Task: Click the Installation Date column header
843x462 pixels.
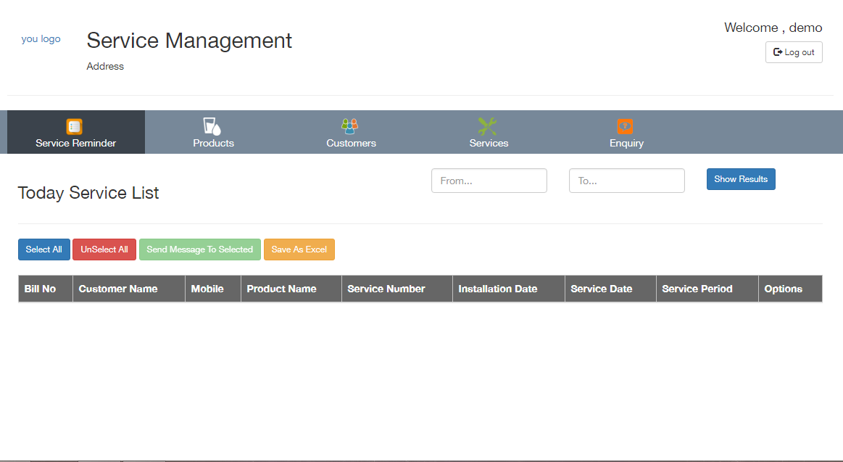Action: pos(498,289)
